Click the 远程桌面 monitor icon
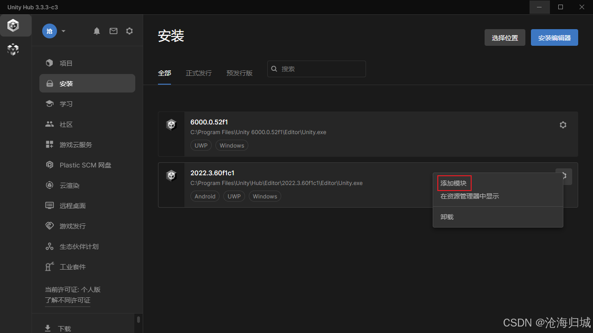The image size is (593, 333). point(50,205)
